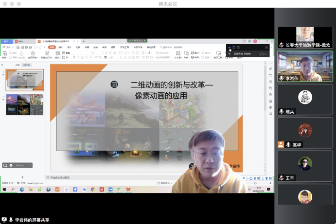Viewport: 336px width, 224px height.
Task: Open WPS Office icon on taskbar
Action: 128,190
